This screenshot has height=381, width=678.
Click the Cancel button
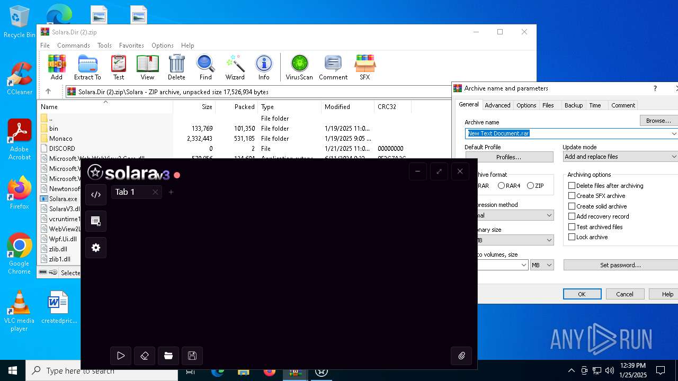coord(625,294)
